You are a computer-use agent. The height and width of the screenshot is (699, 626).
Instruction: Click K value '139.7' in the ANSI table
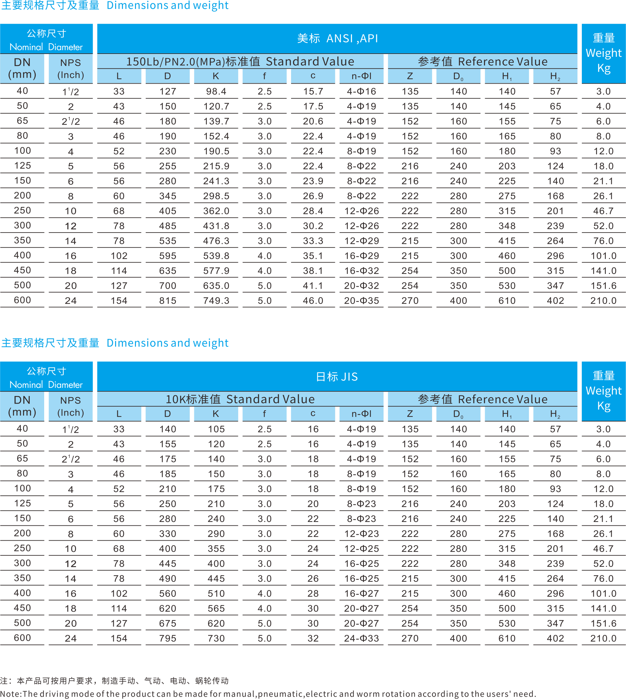point(216,121)
